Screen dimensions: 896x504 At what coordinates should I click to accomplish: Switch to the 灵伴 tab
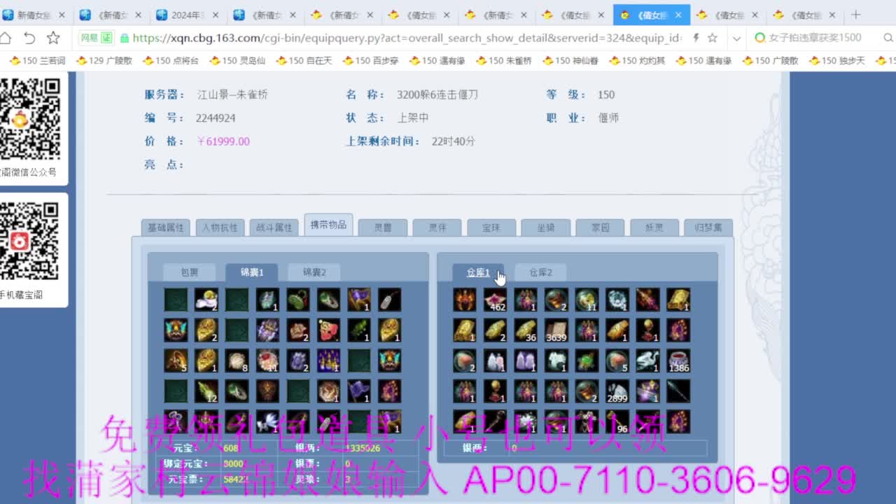coord(437,227)
